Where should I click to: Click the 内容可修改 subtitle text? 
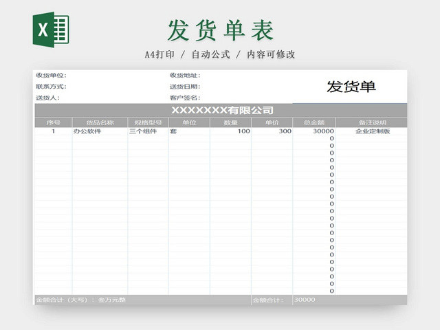click(x=271, y=54)
